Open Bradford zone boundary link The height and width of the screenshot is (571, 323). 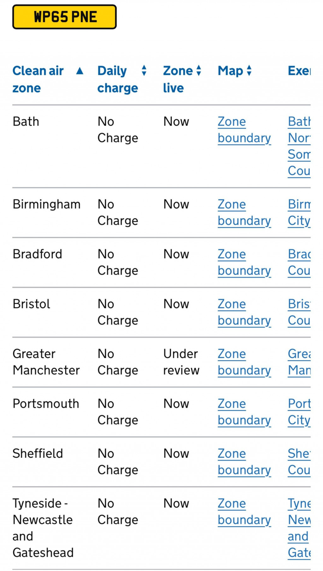(x=244, y=262)
